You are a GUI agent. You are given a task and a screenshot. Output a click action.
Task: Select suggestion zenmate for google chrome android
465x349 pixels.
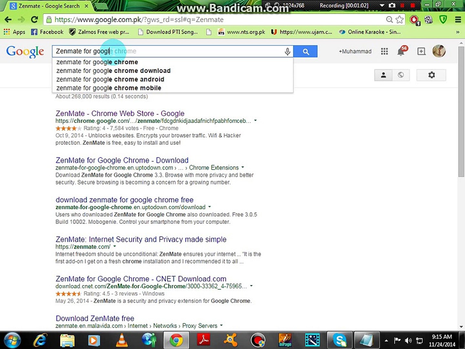coord(110,79)
